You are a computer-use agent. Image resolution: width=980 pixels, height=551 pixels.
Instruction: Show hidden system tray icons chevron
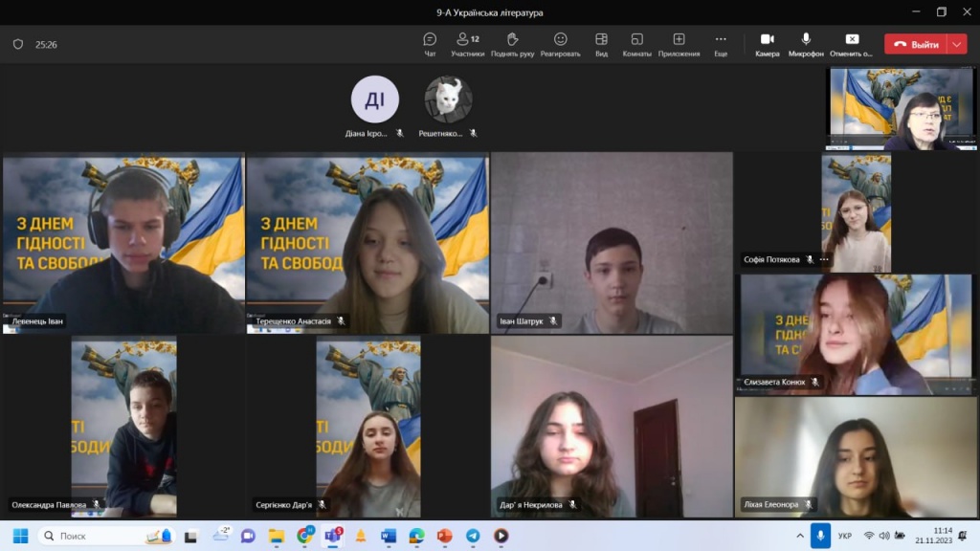[799, 536]
